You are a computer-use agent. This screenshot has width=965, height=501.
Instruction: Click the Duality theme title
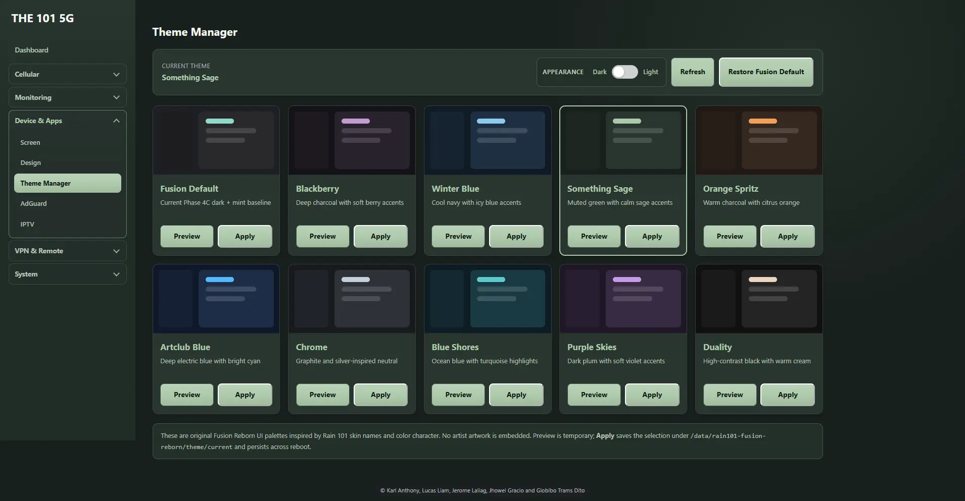point(717,347)
